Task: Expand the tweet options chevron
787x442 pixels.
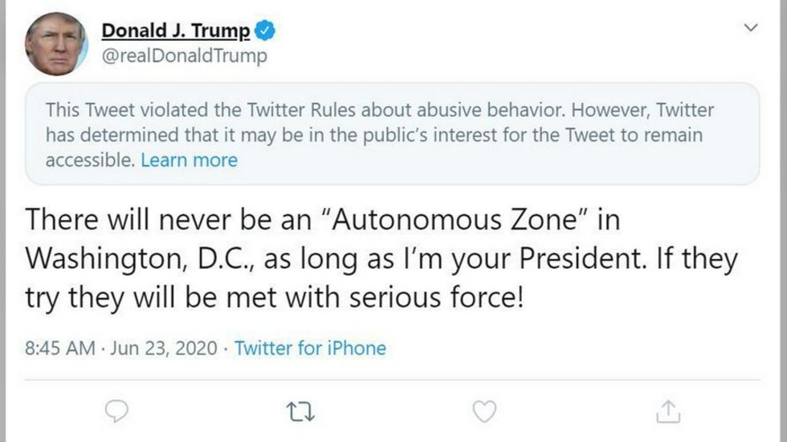Action: [x=751, y=28]
